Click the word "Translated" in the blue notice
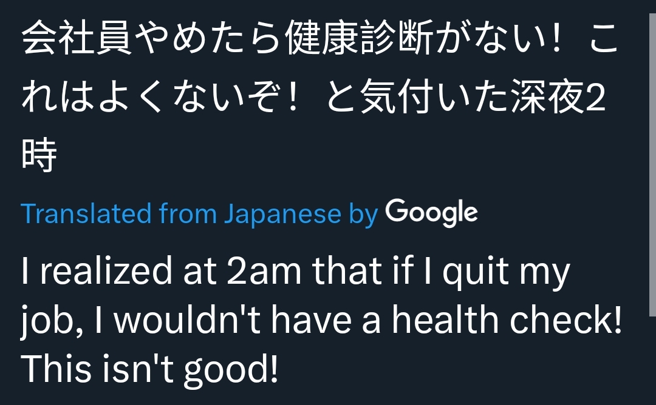The image size is (656, 405). point(86,214)
